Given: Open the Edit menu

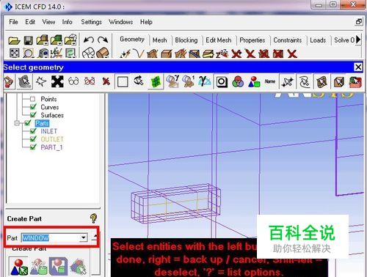Looking at the screenshot, I should (x=30, y=22).
